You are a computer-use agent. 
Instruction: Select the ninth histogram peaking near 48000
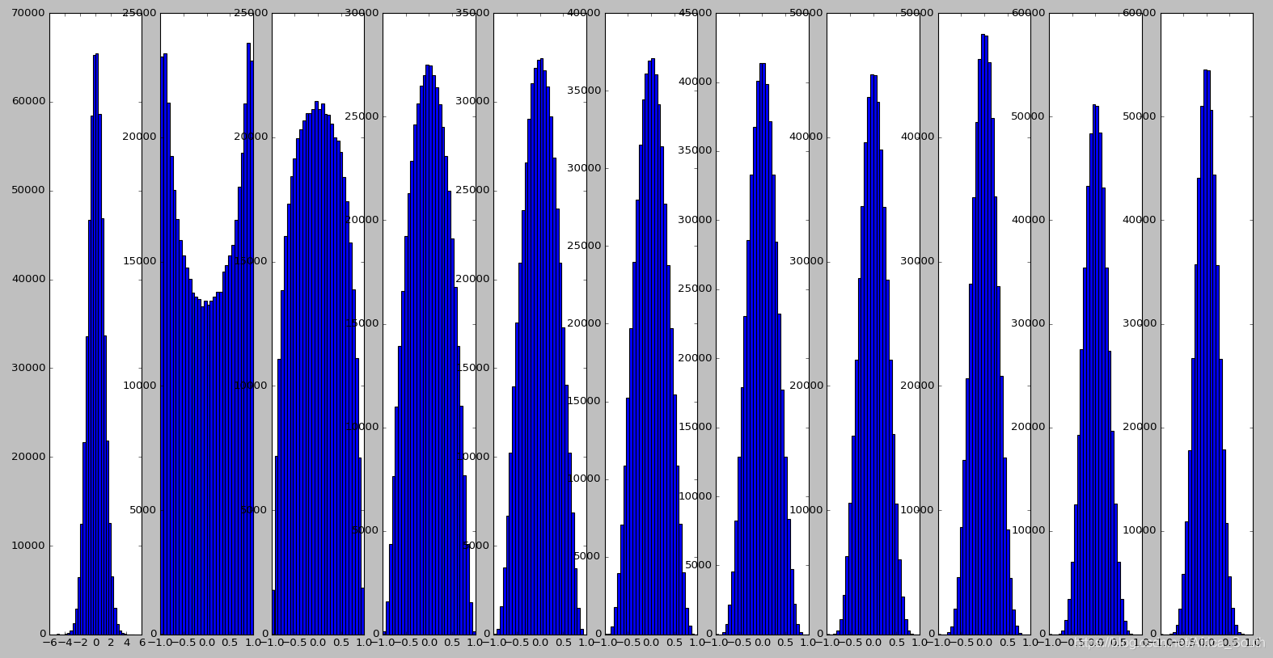click(x=984, y=323)
